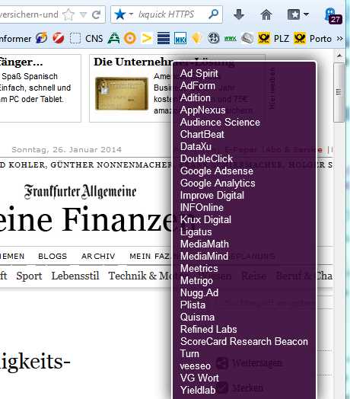Click the ScoreCard Research Beacon entry
This screenshot has height=399, width=350.
(x=244, y=341)
